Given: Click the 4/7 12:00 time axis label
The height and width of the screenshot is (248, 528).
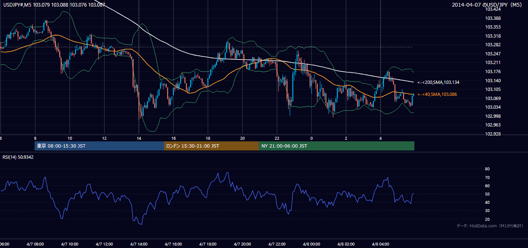Looking at the screenshot, I should [x=104, y=244].
